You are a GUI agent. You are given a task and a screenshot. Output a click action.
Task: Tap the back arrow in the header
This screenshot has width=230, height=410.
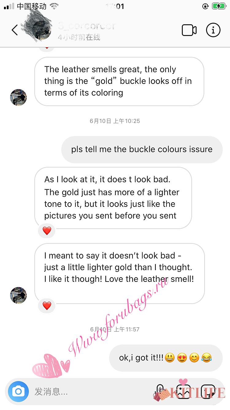[x=15, y=30]
